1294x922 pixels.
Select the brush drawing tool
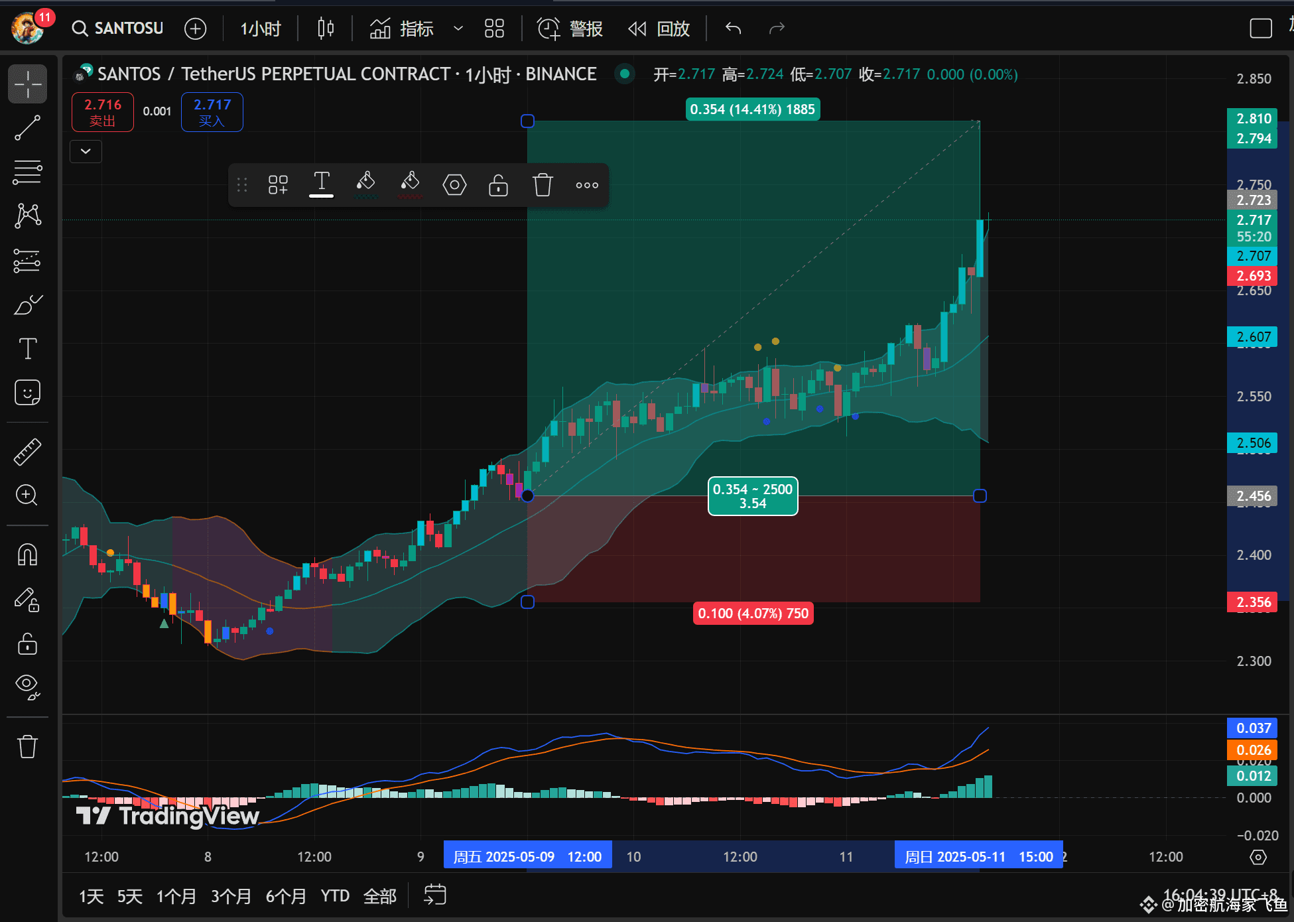28,305
